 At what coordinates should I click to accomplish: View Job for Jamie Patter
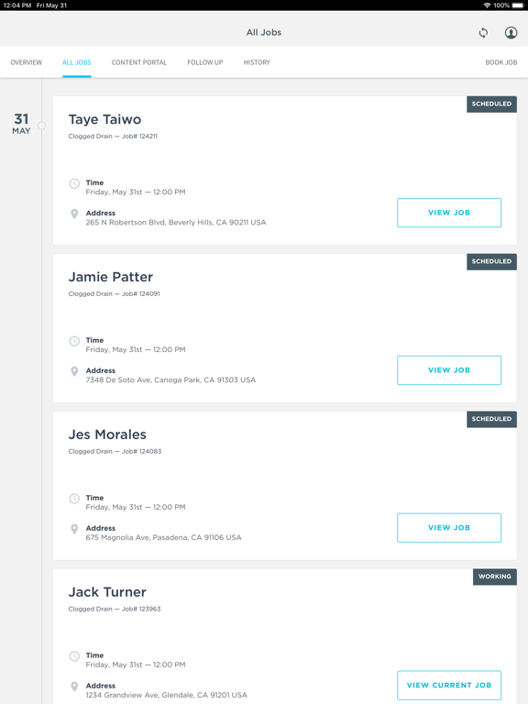pyautogui.click(x=449, y=370)
